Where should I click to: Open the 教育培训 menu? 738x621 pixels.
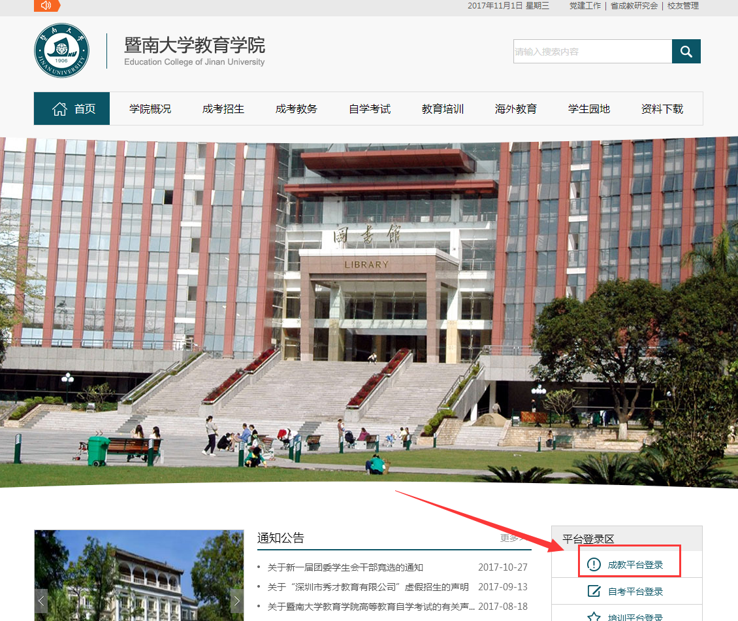click(x=443, y=109)
